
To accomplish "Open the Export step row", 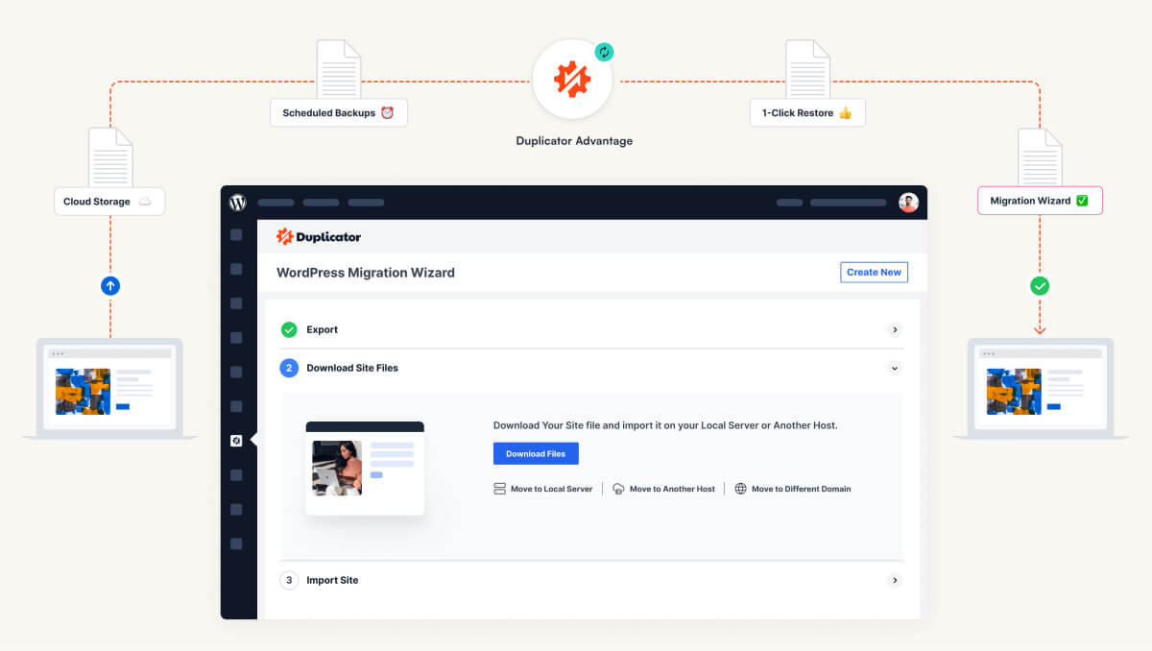I will [591, 329].
